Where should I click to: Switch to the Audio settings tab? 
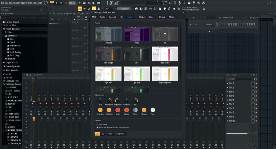point(103,17)
